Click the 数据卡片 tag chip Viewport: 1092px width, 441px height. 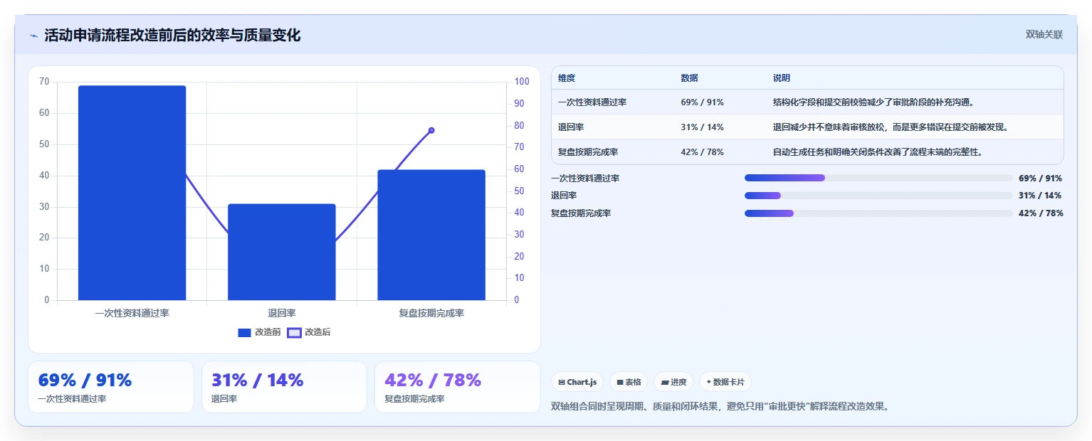pyautogui.click(x=725, y=382)
